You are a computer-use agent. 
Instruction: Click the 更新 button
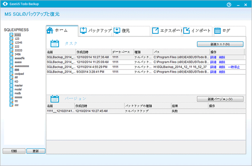tap(36, 151)
